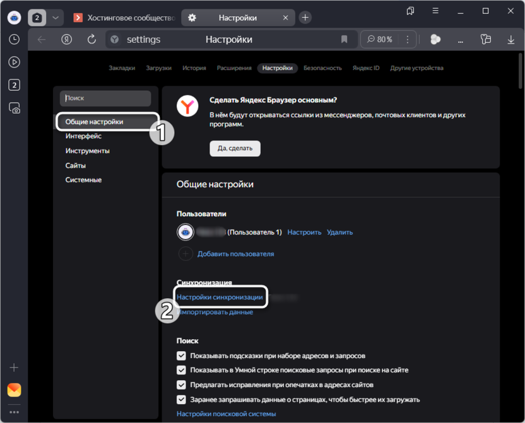This screenshot has width=525, height=423.
Task: Toggle Показывать подсказки при наборе адресов checkbox
Action: pyautogui.click(x=181, y=356)
